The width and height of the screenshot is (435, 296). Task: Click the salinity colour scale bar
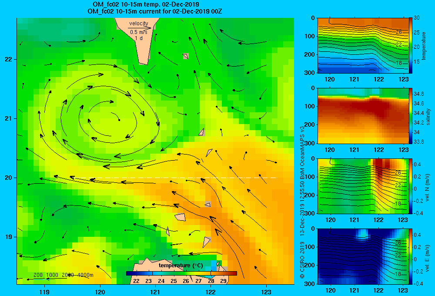point(410,116)
